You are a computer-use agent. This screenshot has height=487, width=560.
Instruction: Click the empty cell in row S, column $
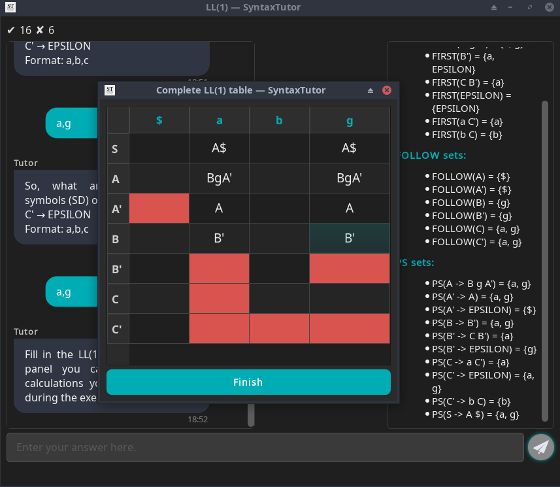tap(159, 148)
